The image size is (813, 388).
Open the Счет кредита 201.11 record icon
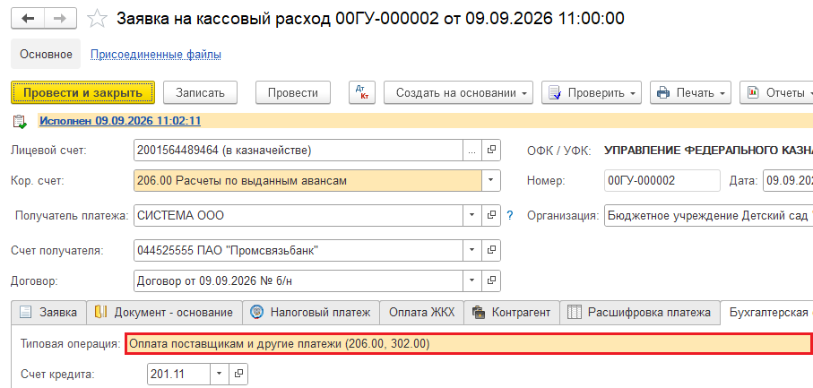click(x=238, y=373)
